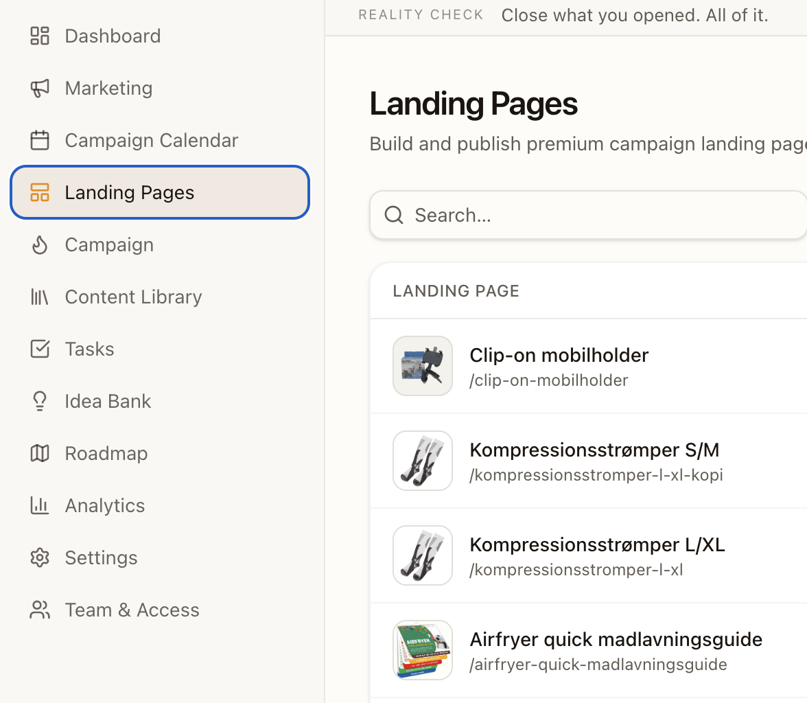Click the Campaign Calendar icon
The width and height of the screenshot is (807, 703).
pyautogui.click(x=40, y=140)
